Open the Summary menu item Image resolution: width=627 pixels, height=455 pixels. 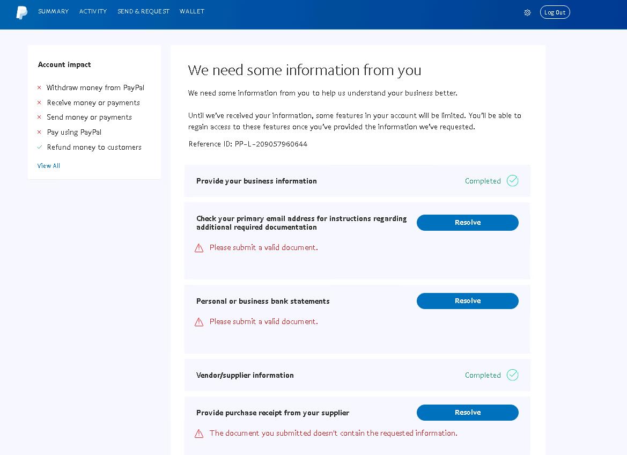tap(53, 12)
